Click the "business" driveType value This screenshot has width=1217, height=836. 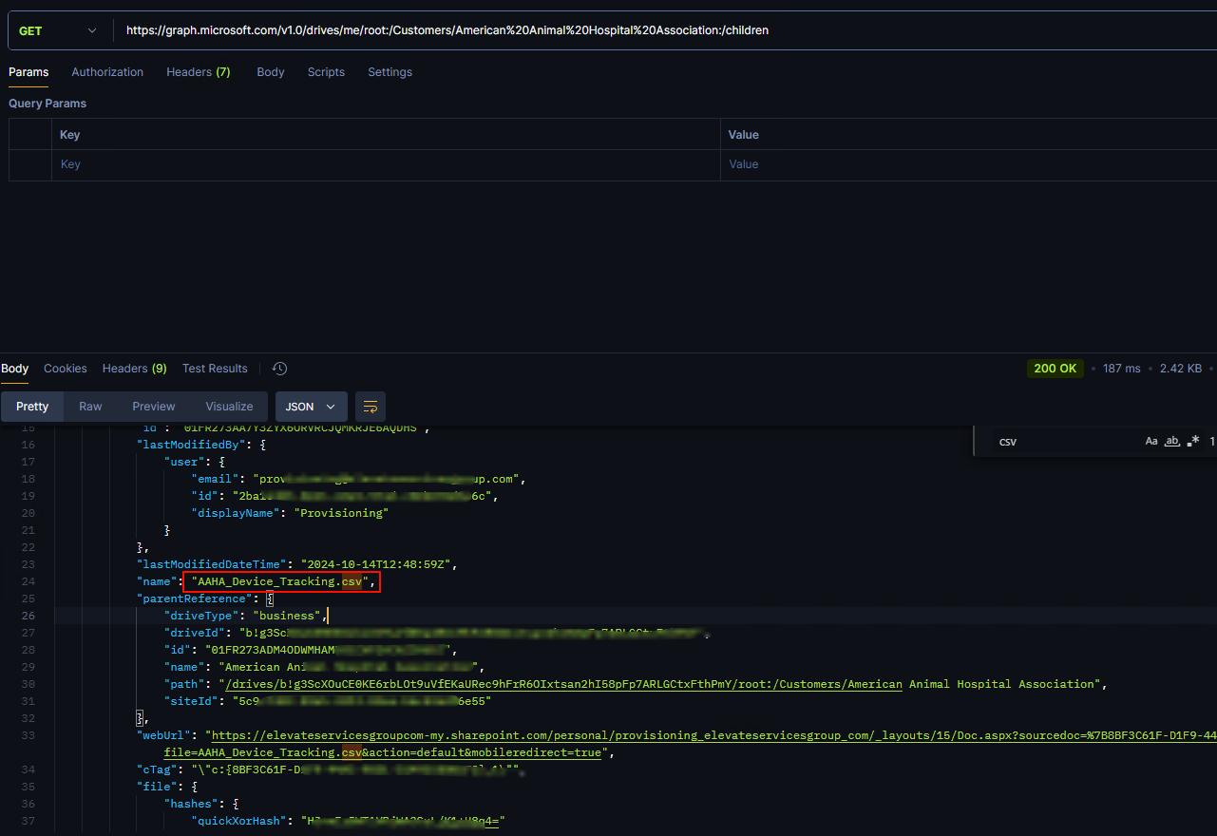[286, 616]
